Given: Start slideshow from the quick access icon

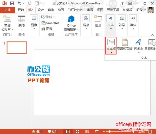Looking at the screenshot, I should pyautogui.click(x=37, y=3).
